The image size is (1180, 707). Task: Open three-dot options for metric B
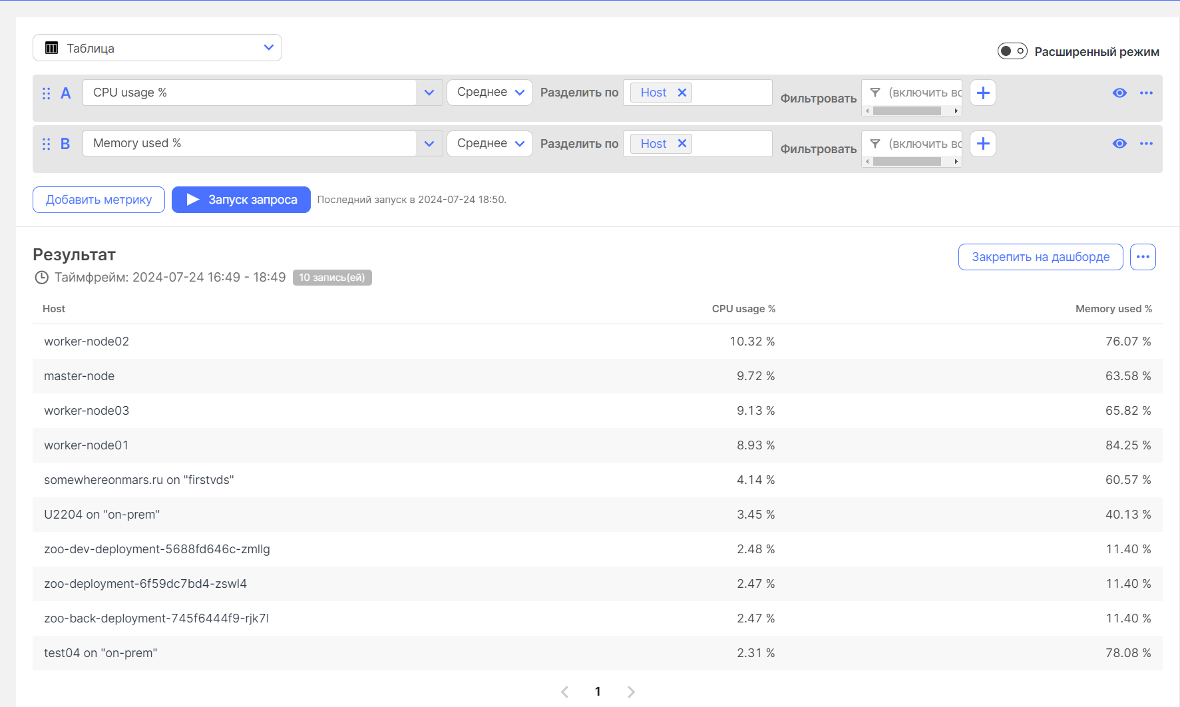coord(1145,144)
